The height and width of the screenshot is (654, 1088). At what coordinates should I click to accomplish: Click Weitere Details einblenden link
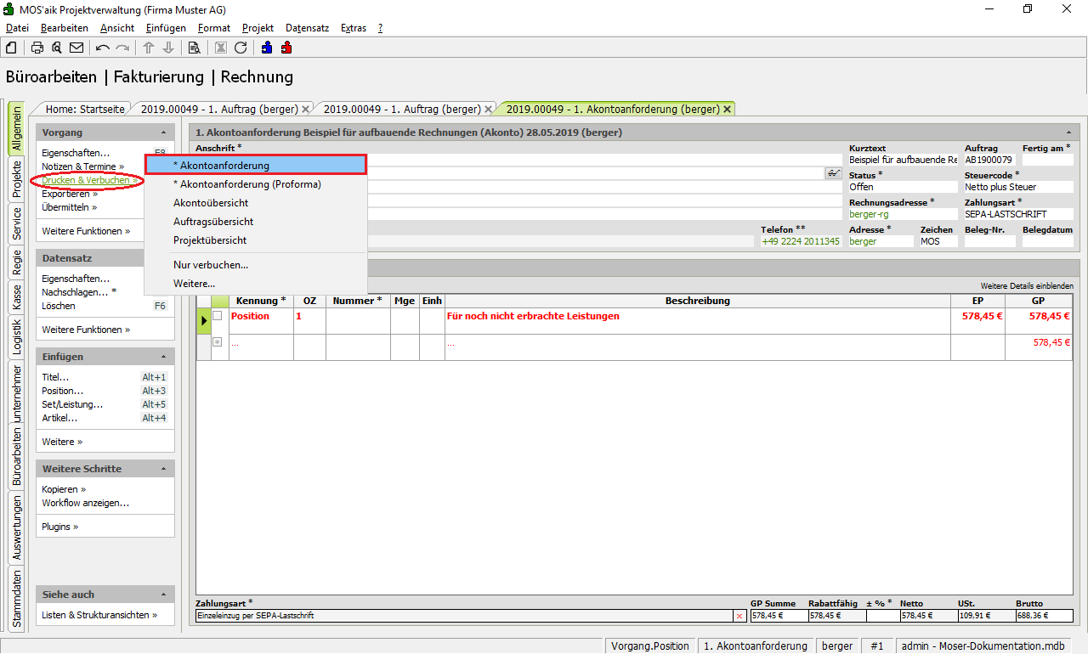(1026, 286)
